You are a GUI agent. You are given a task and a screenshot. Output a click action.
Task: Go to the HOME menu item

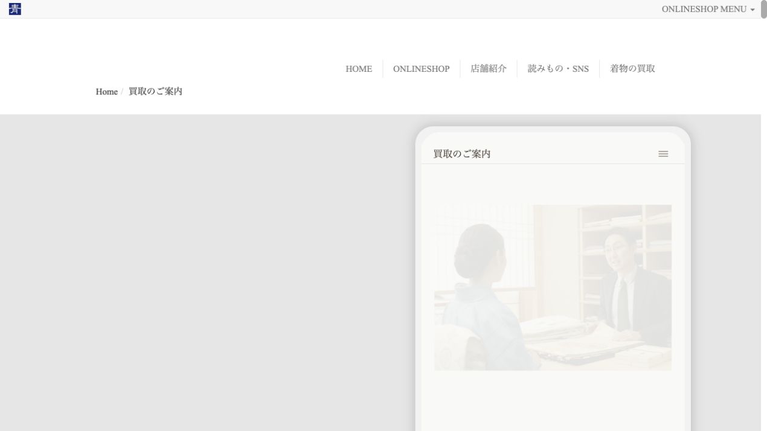click(x=359, y=69)
